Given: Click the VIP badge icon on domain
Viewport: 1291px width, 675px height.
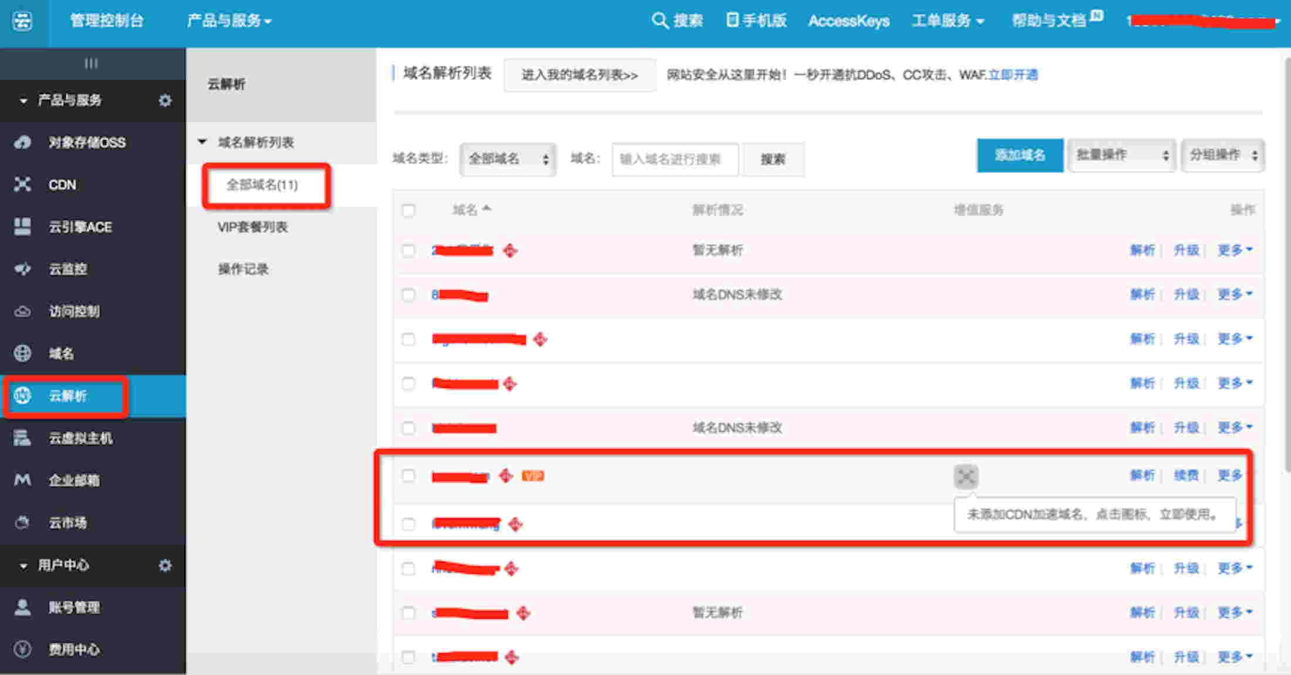Looking at the screenshot, I should (531, 476).
